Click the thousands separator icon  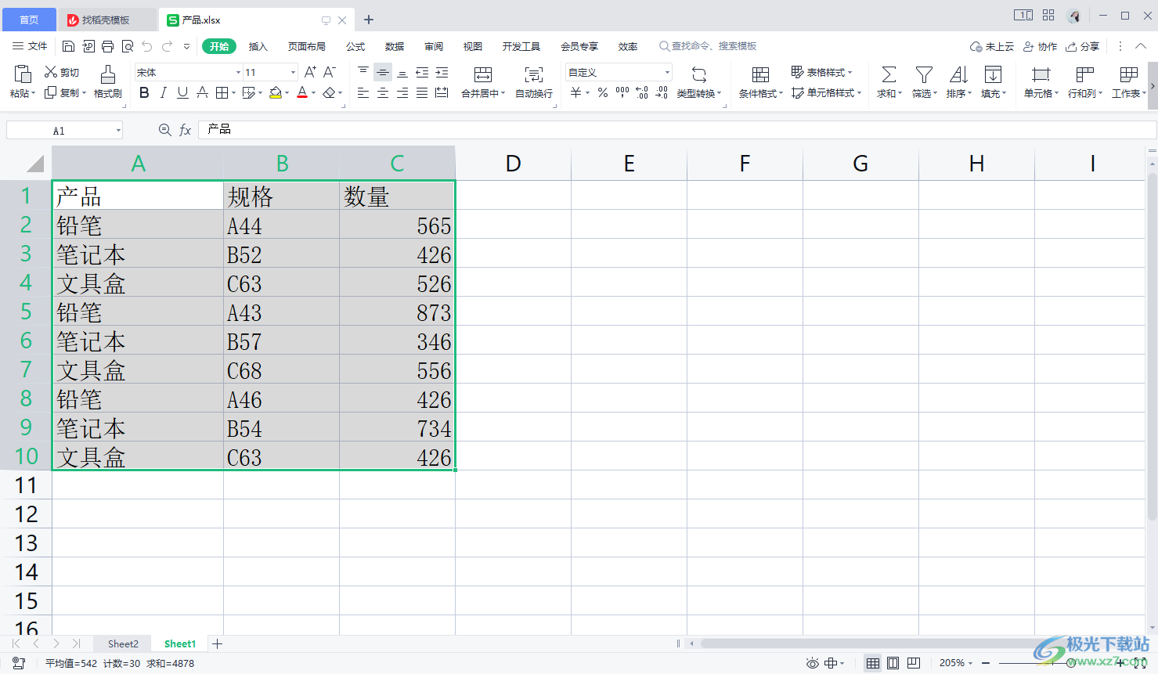(622, 92)
